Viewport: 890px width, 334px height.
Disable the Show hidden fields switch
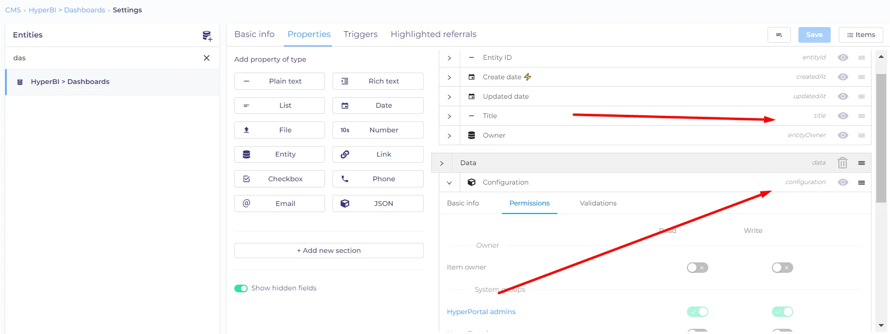pos(241,288)
